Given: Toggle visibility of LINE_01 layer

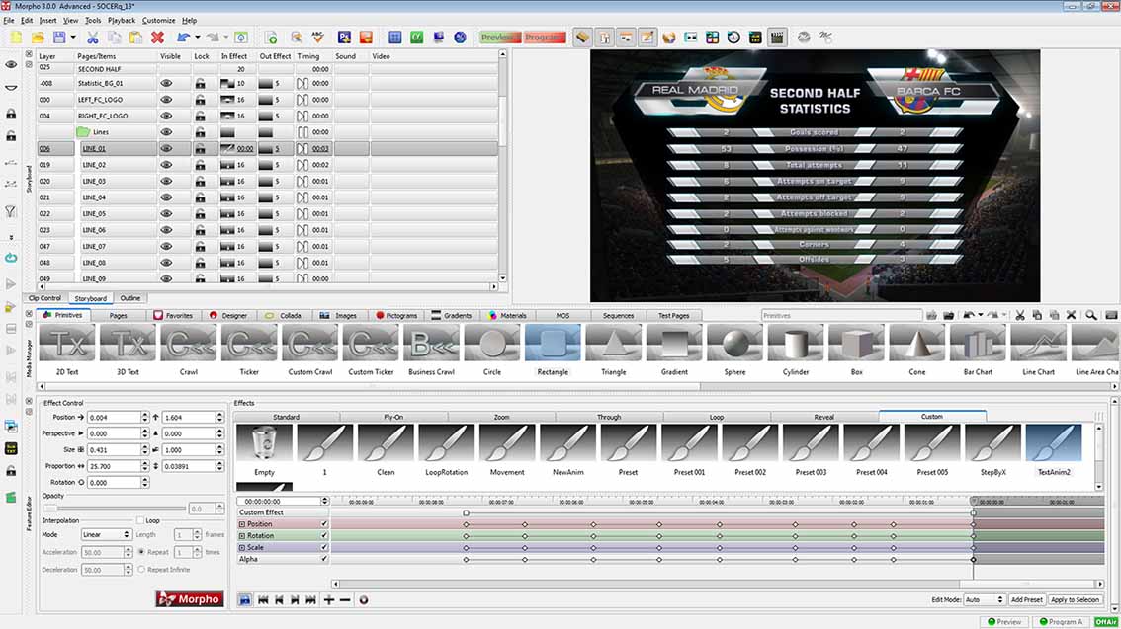Looking at the screenshot, I should pyautogui.click(x=167, y=148).
